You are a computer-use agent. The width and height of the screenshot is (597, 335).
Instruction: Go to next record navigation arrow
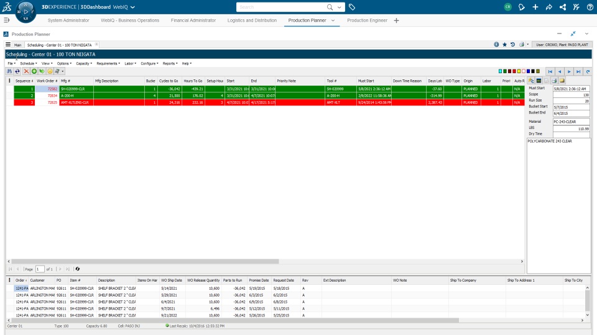(x=569, y=71)
